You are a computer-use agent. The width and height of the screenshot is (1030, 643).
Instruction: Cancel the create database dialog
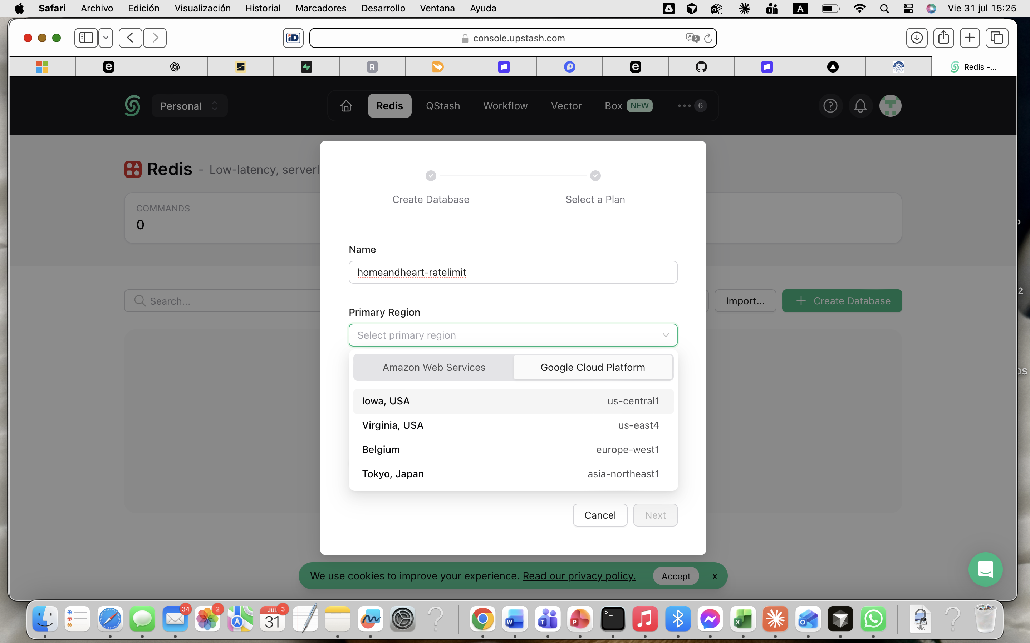coord(600,515)
